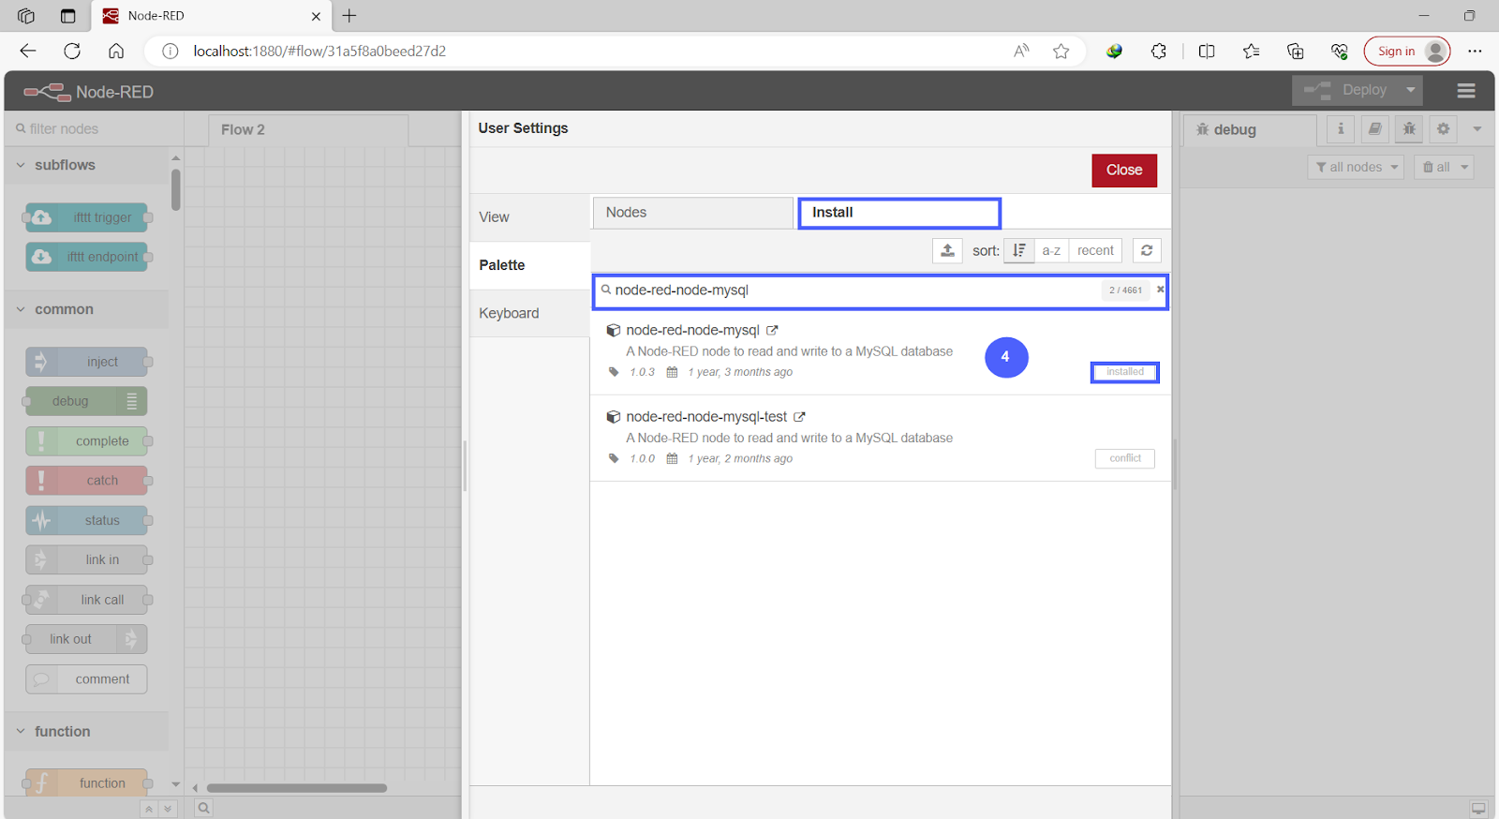Open the sidebar tabs dropdown arrow
This screenshot has width=1499, height=819.
click(x=1477, y=128)
